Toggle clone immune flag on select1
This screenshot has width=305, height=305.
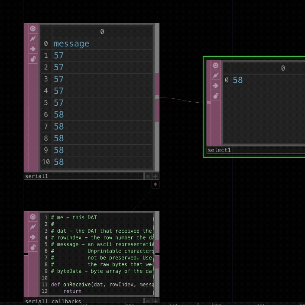point(215,75)
